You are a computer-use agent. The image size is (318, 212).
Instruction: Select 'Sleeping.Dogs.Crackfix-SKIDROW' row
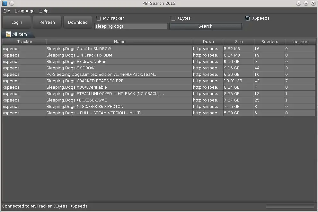coord(159,49)
